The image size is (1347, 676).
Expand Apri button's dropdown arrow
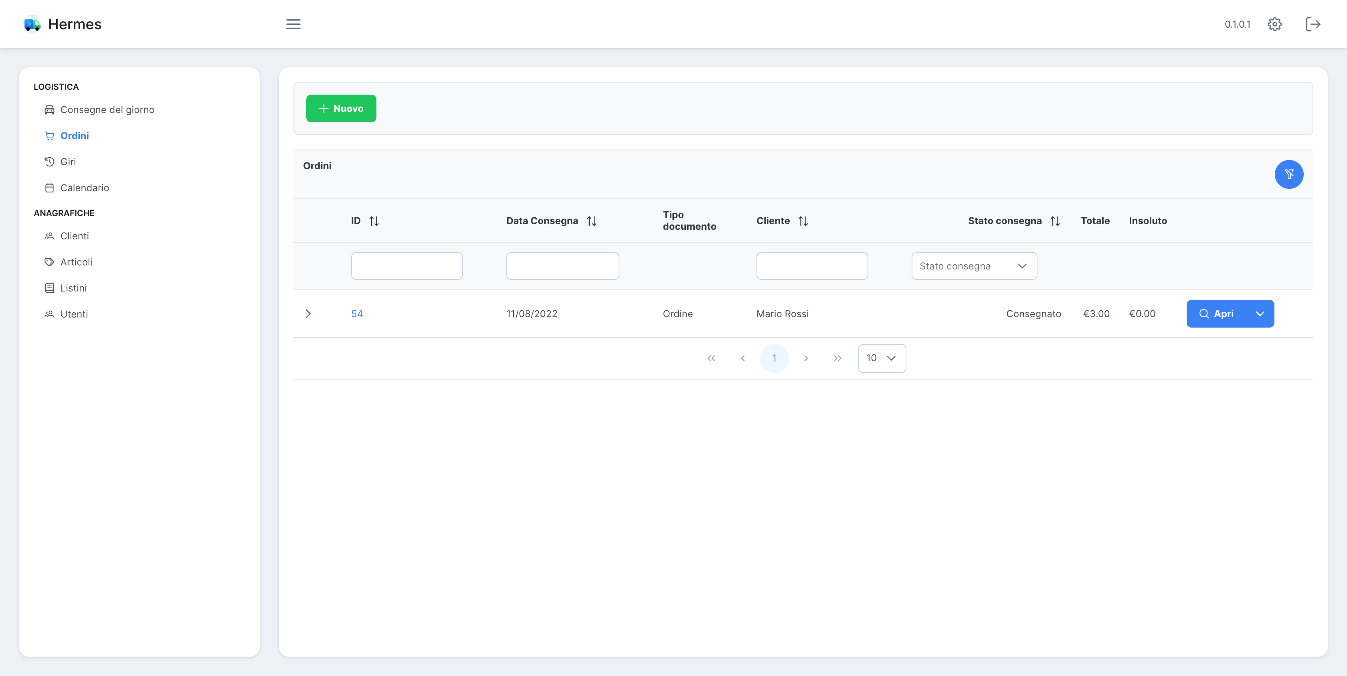1260,314
